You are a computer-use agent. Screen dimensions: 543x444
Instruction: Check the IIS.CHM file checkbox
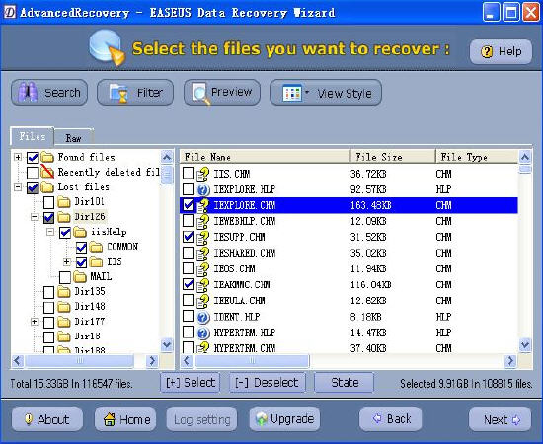click(188, 173)
